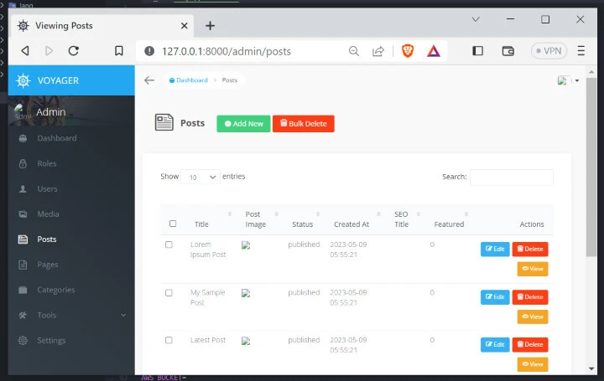The width and height of the screenshot is (604, 381).
Task: Toggle the select-all checkbox in table header
Action: tap(173, 224)
